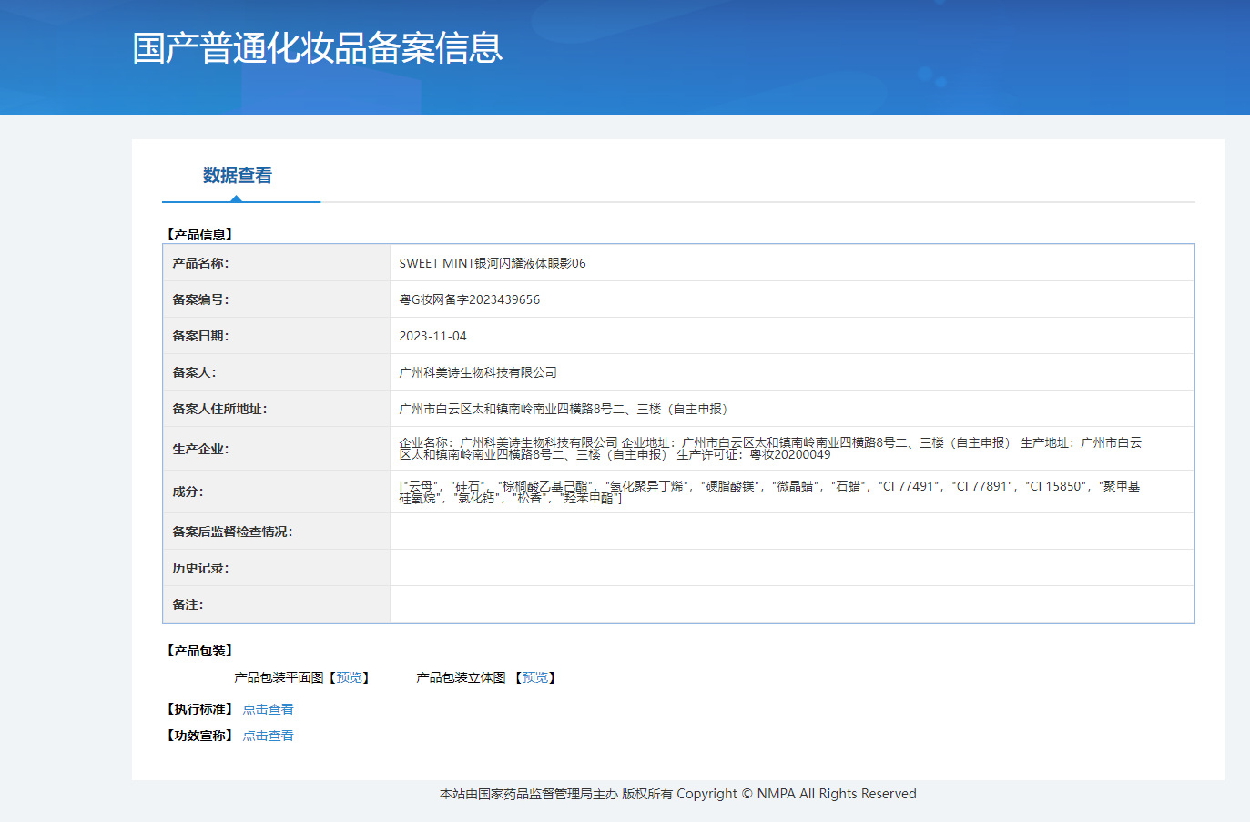This screenshot has width=1250, height=822.
Task: Click 预览 link for 产品包装立体图
Action: [x=534, y=677]
